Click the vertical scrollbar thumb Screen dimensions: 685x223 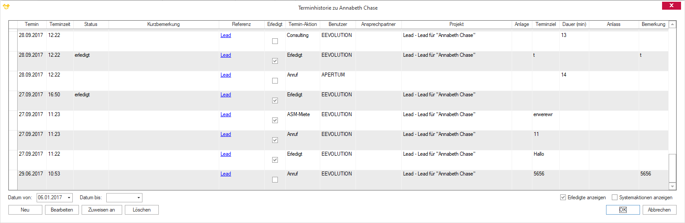coord(672,168)
